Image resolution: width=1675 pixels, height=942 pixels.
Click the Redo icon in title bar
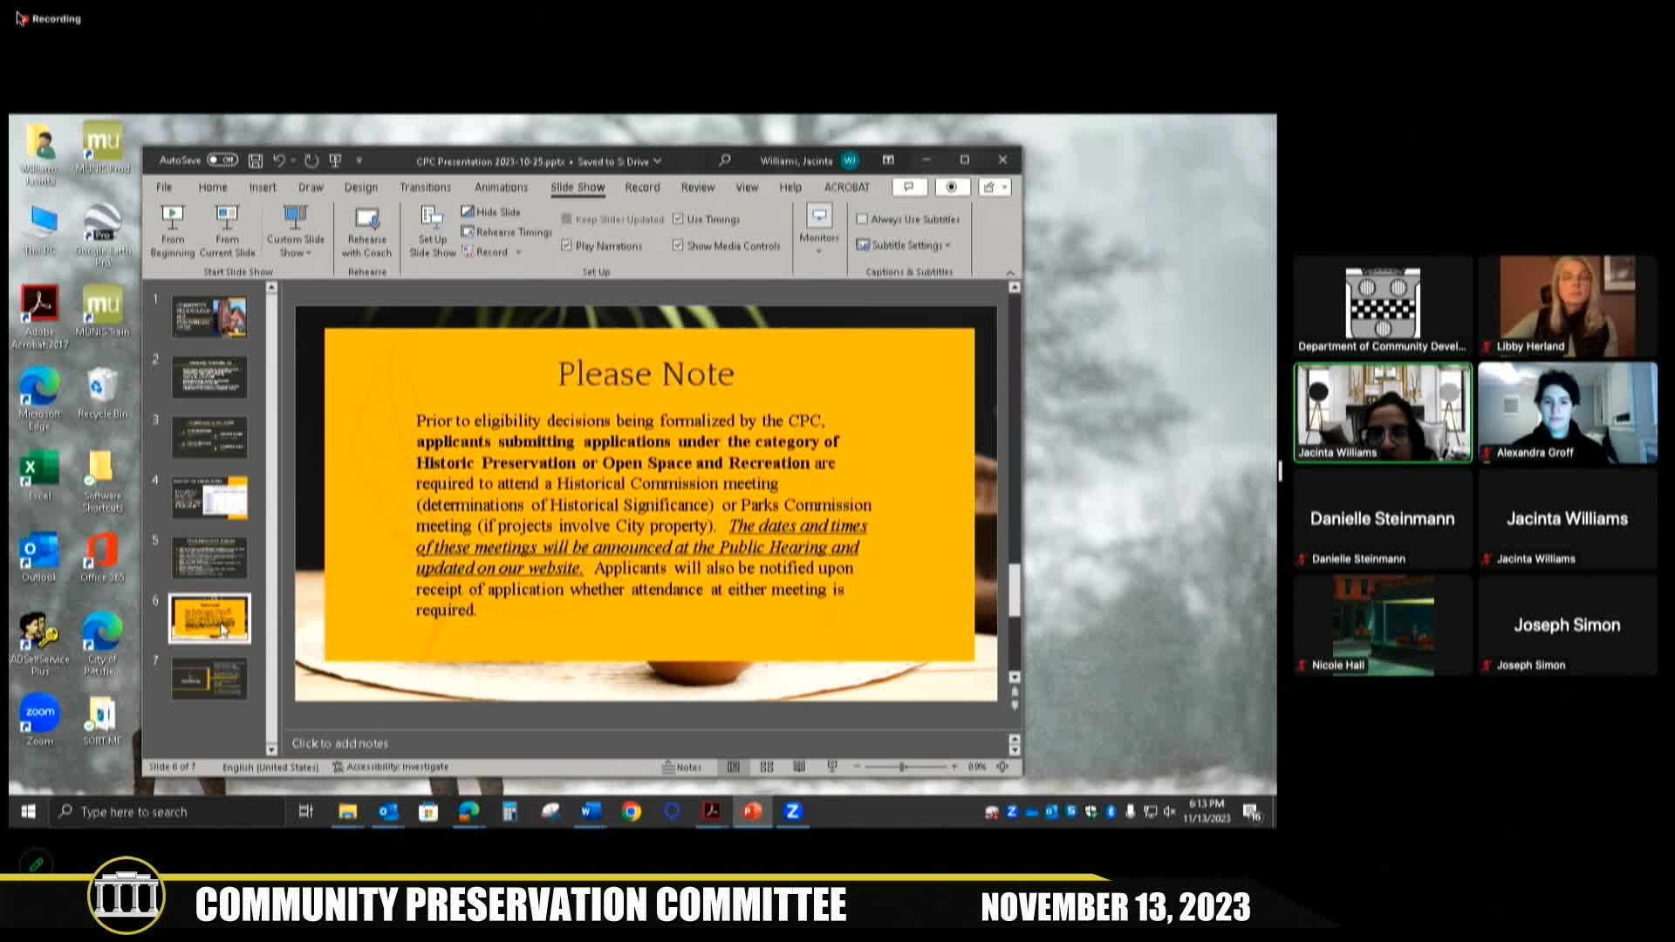(x=311, y=160)
